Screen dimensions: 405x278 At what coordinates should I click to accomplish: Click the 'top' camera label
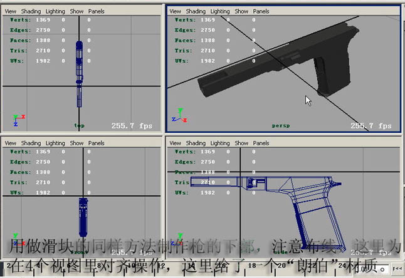[79, 125]
